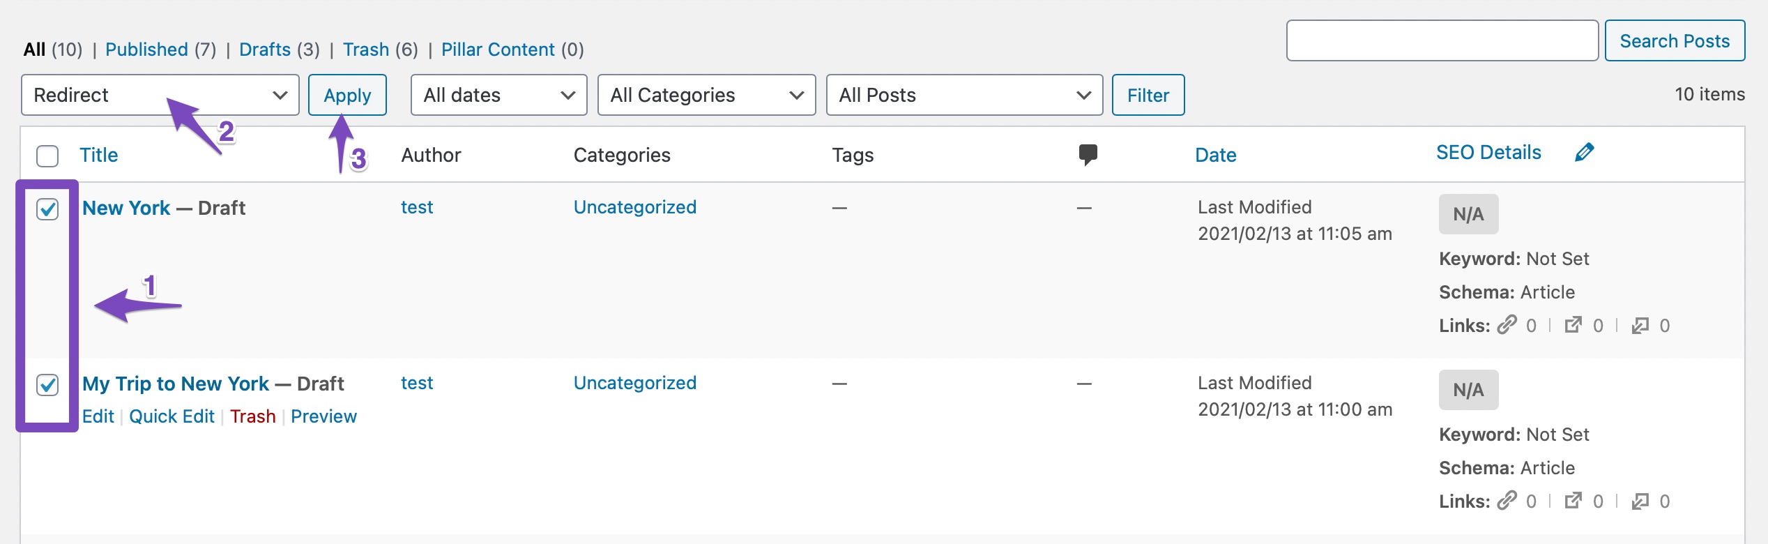Click incoming links icon for New York post
The width and height of the screenshot is (1768, 544).
tap(1640, 325)
